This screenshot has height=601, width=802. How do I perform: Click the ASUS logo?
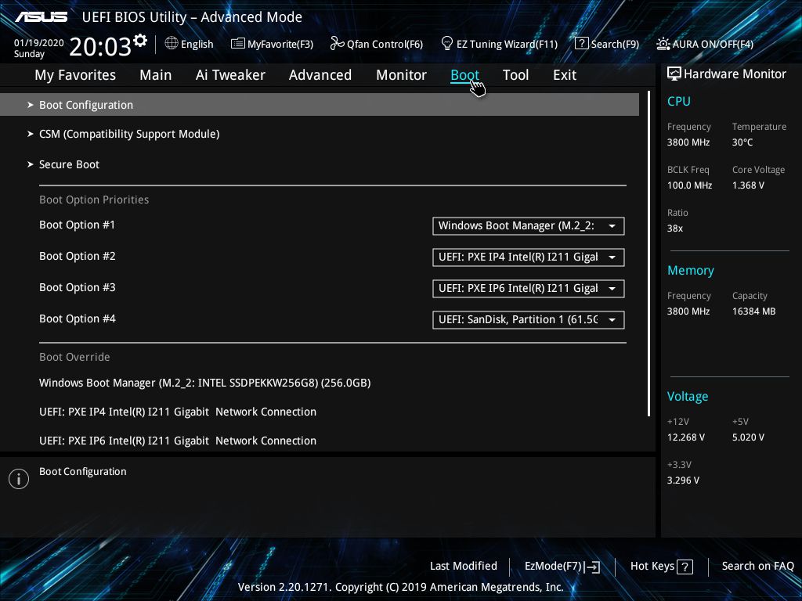point(41,17)
